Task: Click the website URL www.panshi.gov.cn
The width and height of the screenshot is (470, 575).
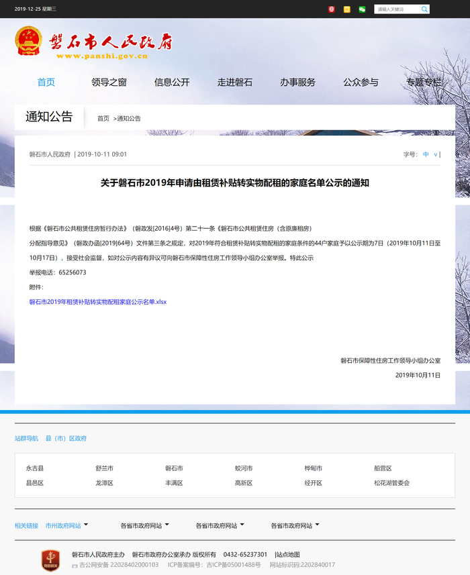Action: coord(102,56)
